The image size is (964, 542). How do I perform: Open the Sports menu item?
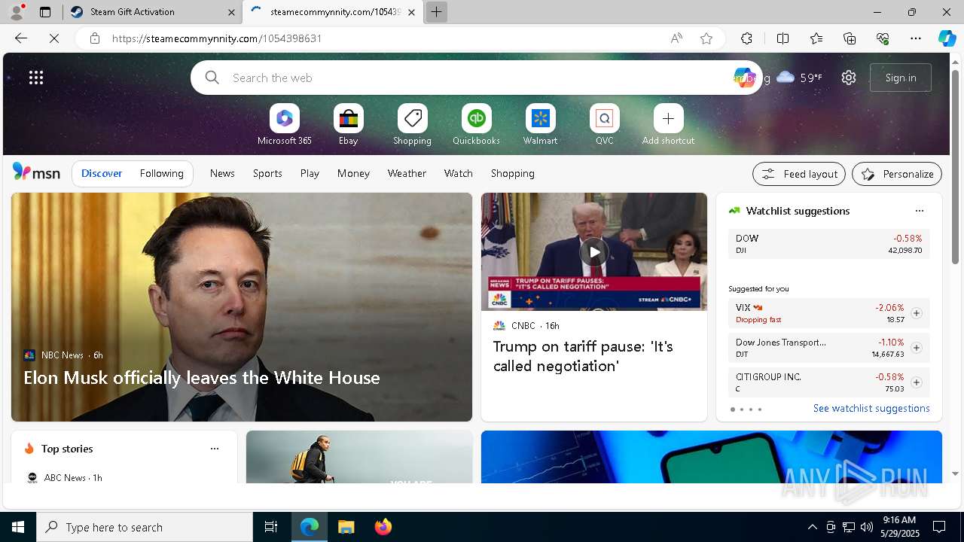[267, 173]
